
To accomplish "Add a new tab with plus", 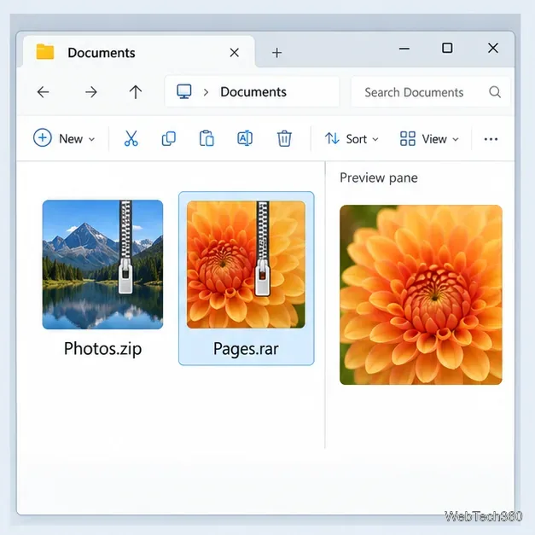I will coord(276,53).
